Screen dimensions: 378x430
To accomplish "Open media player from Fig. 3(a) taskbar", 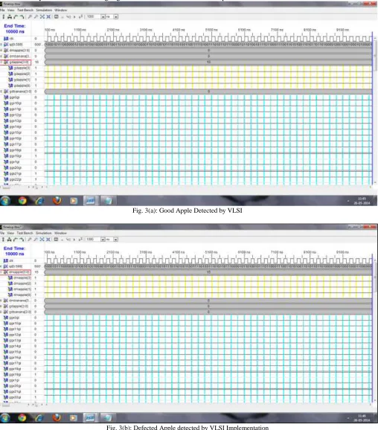I will click(x=74, y=201).
